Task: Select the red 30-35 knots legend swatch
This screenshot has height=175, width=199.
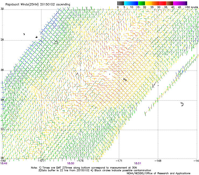Action: pyautogui.click(x=162, y=3)
